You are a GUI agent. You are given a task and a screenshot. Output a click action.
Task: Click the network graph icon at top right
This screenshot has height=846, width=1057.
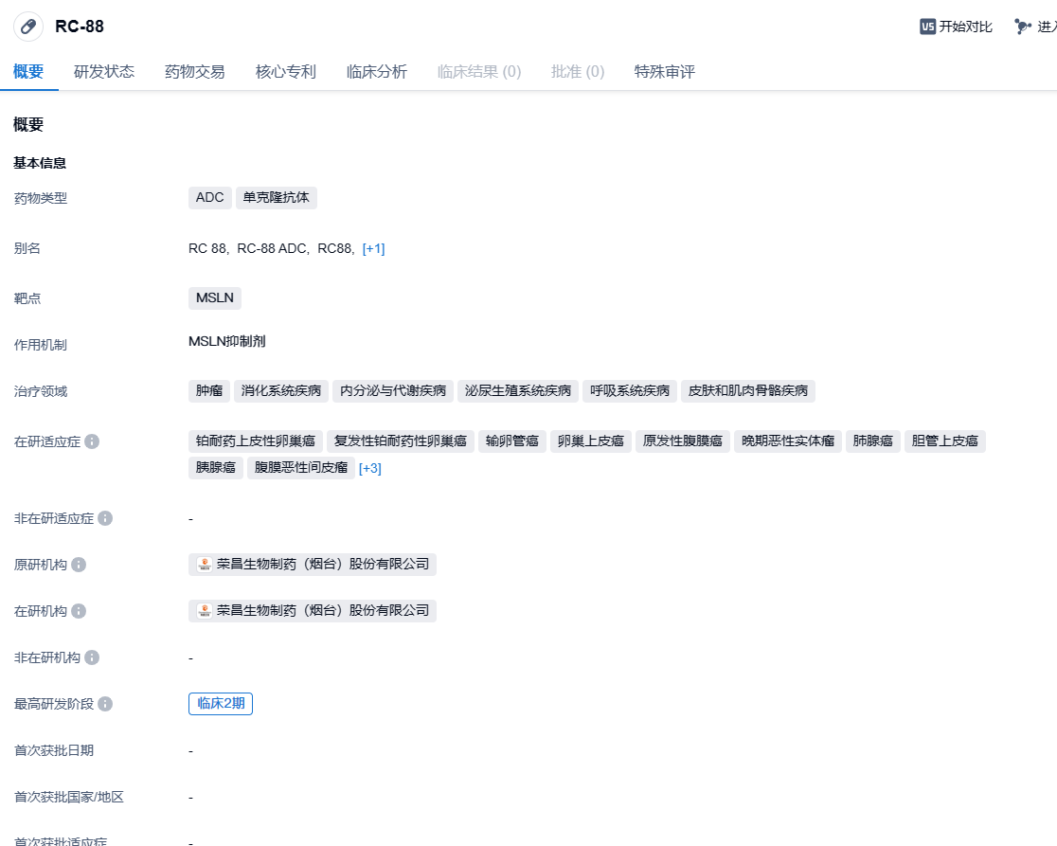(1022, 27)
